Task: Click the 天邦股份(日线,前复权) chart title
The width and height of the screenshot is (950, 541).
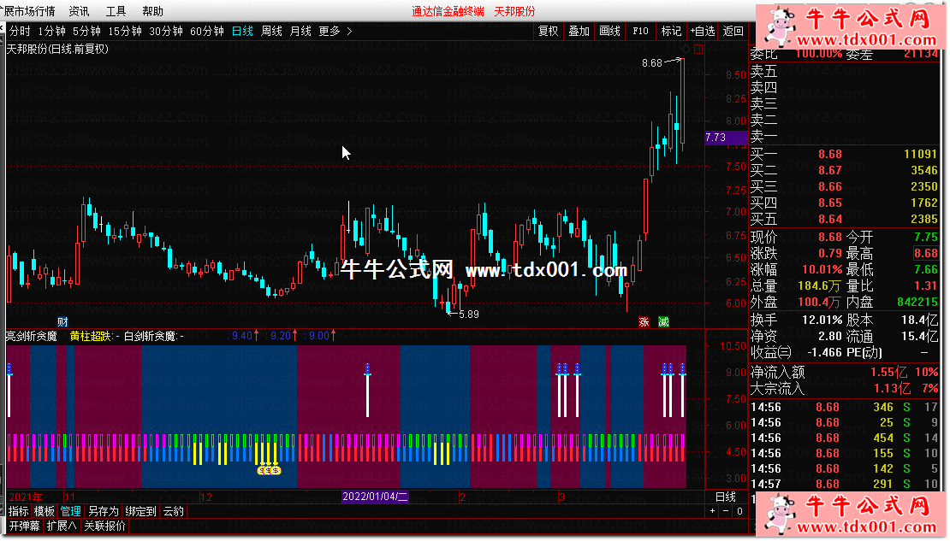Action: point(57,49)
